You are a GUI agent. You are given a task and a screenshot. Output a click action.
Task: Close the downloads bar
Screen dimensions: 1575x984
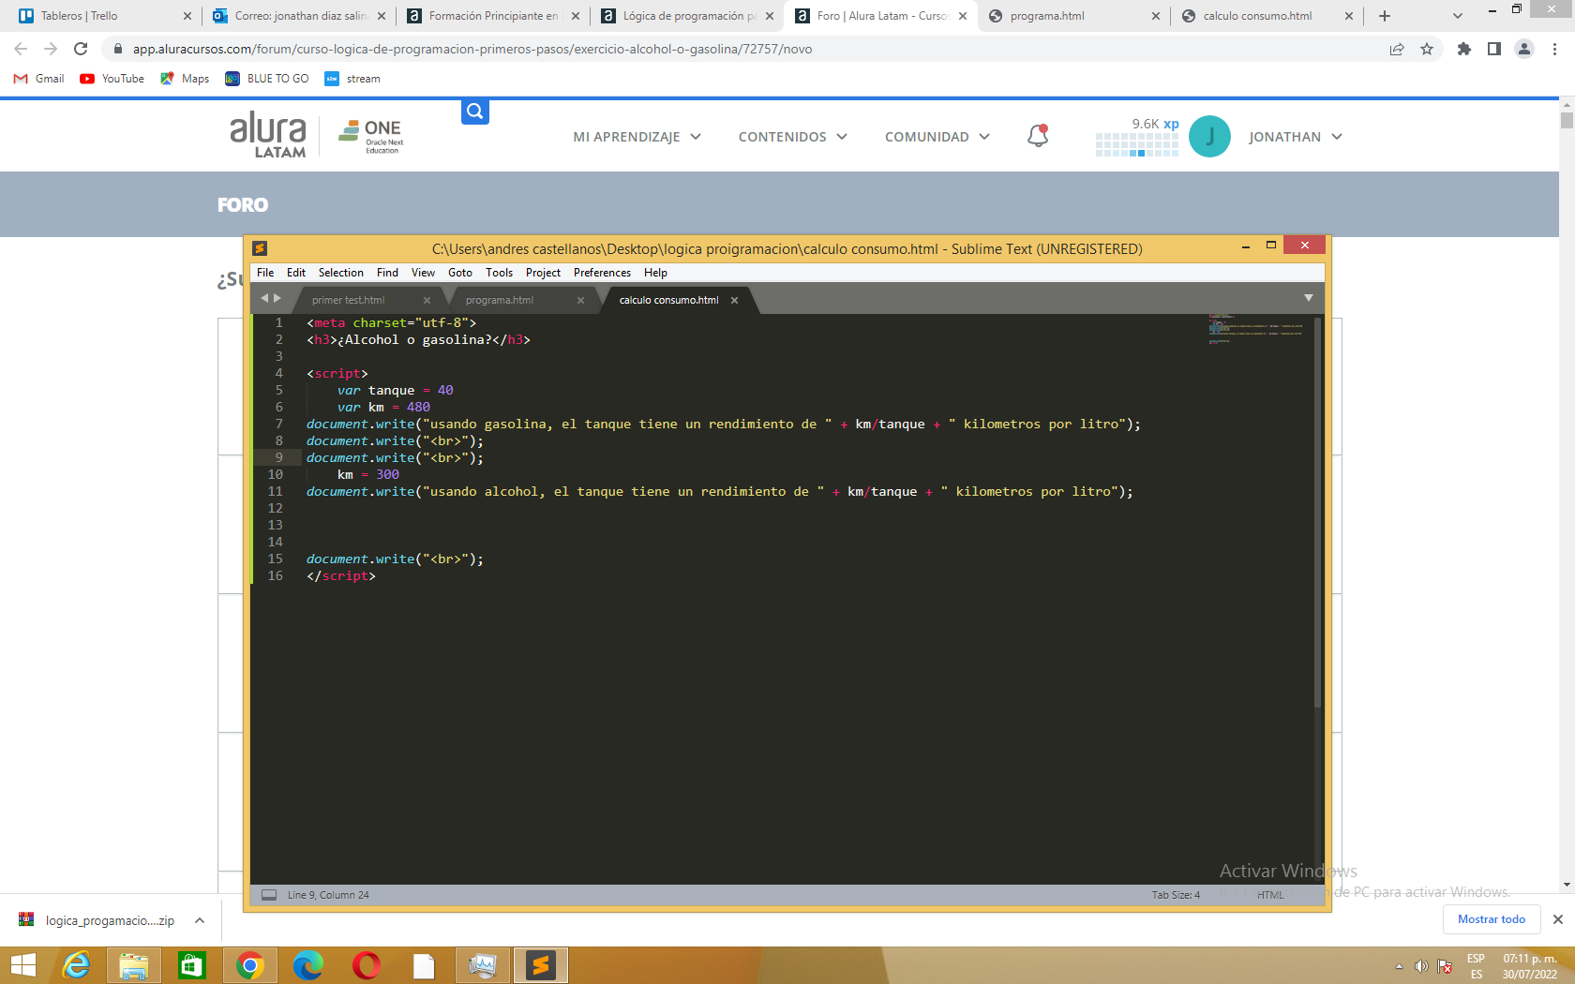[x=1558, y=919]
